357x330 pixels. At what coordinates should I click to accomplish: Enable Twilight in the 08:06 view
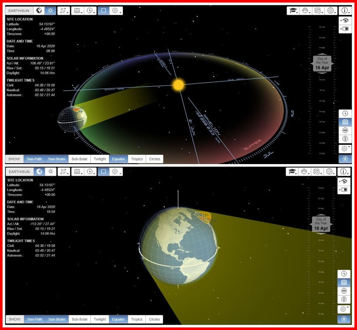100,159
